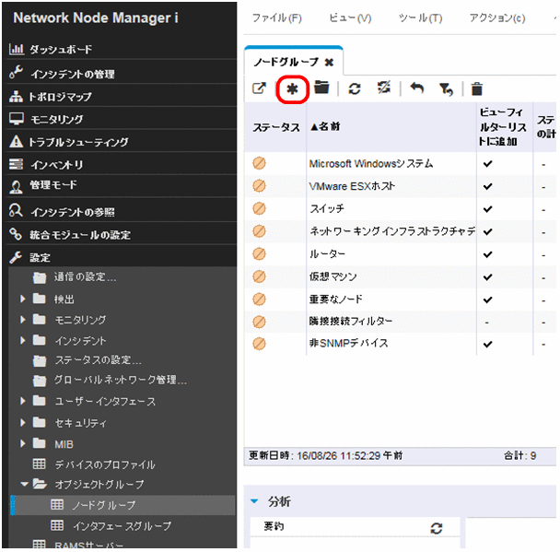Expand the セキュリティ folder arrow
The width and height of the screenshot is (560, 552).
point(22,423)
